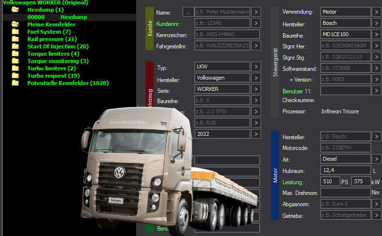Open the Typ LKW arrow button
This screenshot has width=382, height=236.
tap(256, 66)
